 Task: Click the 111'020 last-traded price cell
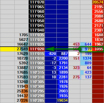[36, 49]
